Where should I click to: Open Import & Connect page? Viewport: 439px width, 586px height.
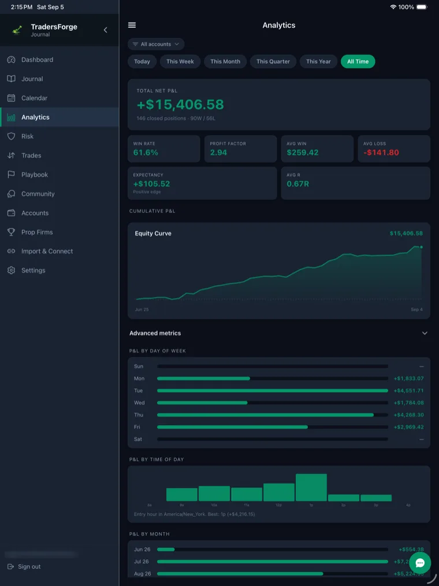coord(59,251)
